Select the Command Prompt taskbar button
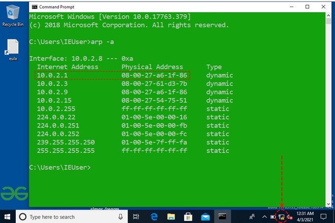This screenshot has height=223, width=335. [x=222, y=217]
